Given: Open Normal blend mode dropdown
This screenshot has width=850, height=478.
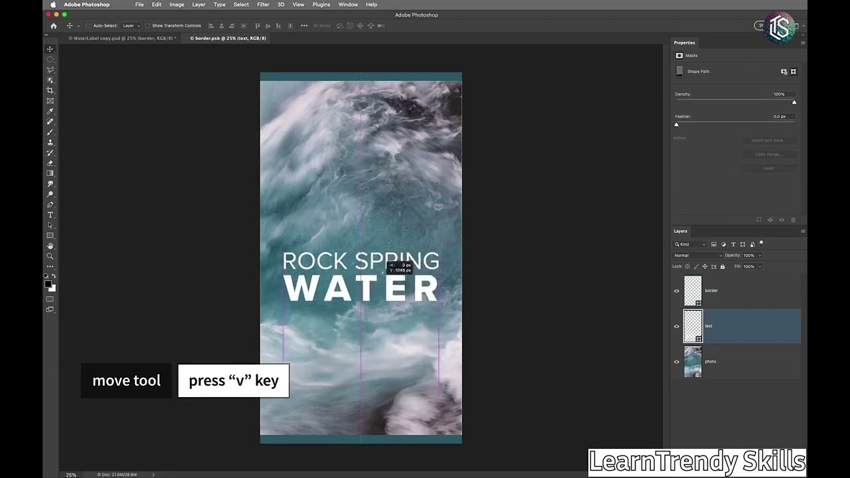Looking at the screenshot, I should tap(698, 256).
